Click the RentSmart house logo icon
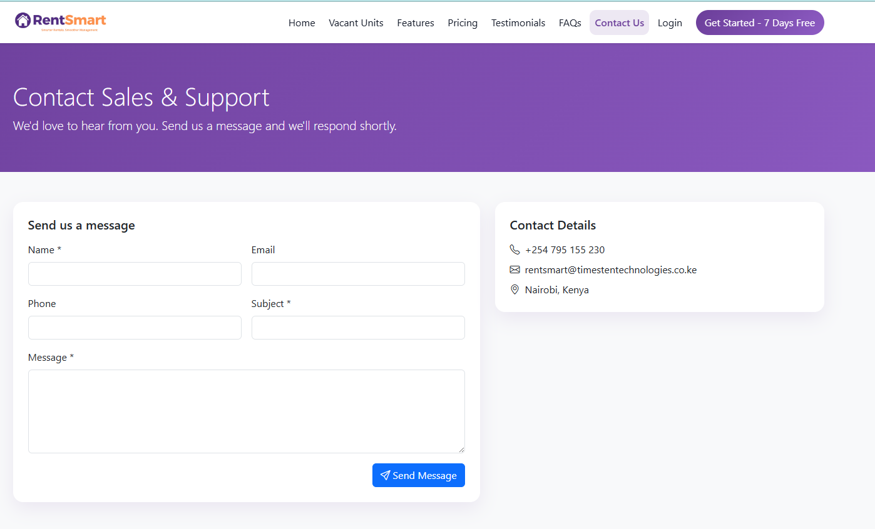The width and height of the screenshot is (875, 529). (23, 21)
